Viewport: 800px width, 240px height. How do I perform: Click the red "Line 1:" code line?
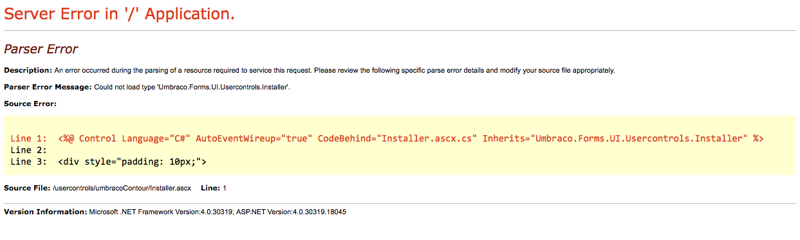tap(387, 139)
